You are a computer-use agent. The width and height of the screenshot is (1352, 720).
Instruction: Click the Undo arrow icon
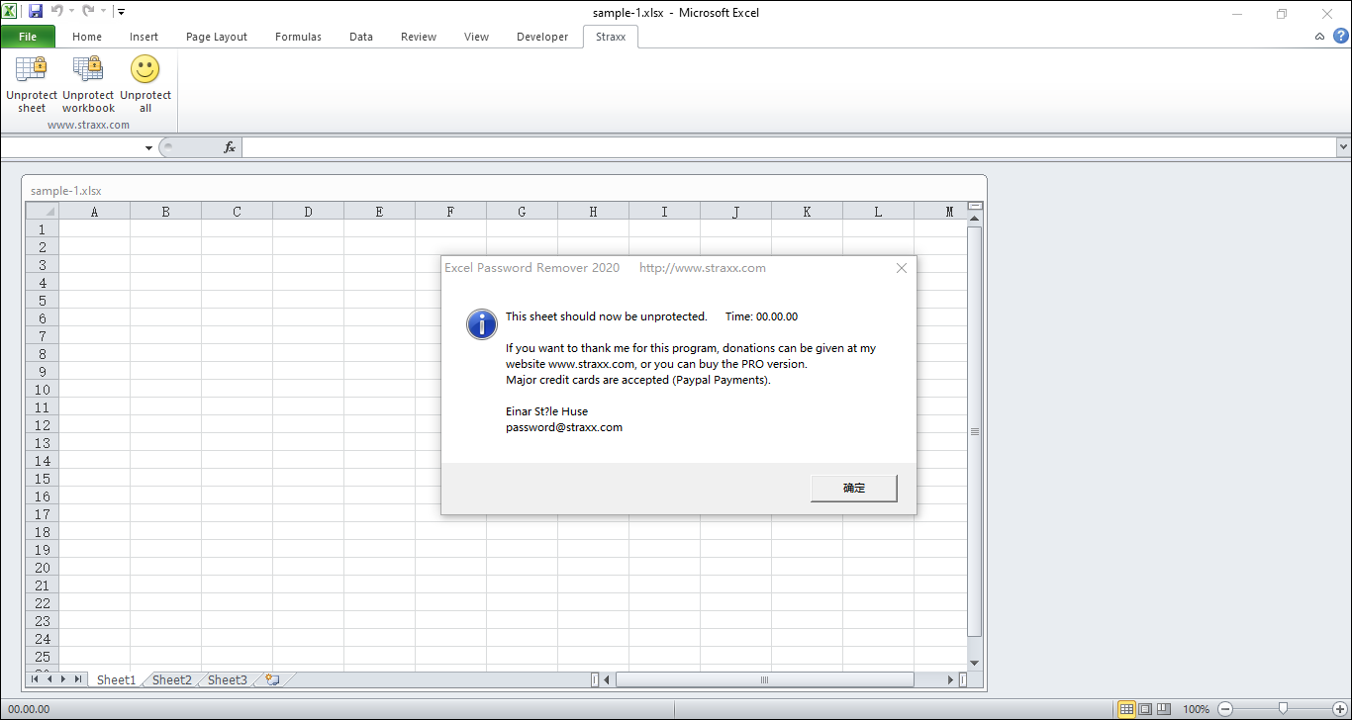click(x=56, y=12)
